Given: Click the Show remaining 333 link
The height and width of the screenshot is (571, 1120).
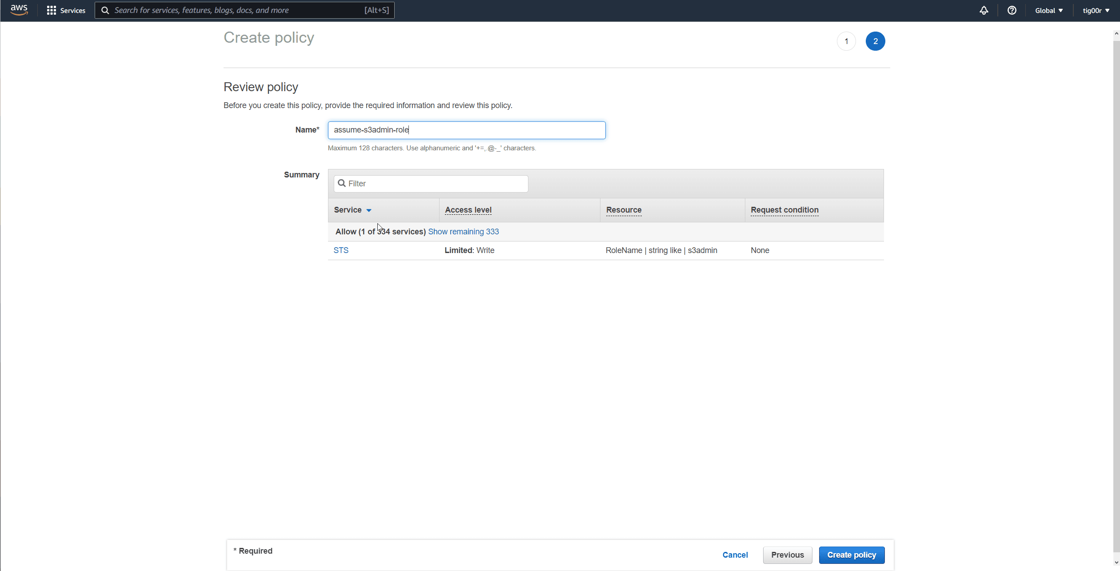Looking at the screenshot, I should click(x=463, y=232).
